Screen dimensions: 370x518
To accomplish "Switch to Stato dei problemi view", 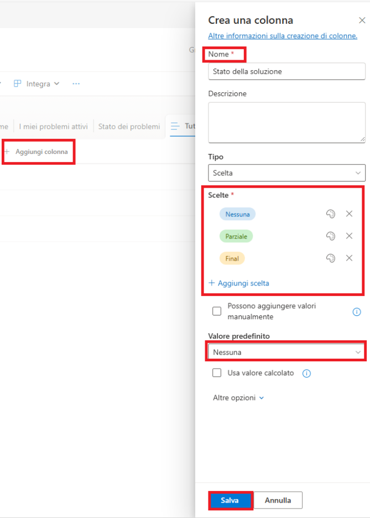I will [129, 127].
